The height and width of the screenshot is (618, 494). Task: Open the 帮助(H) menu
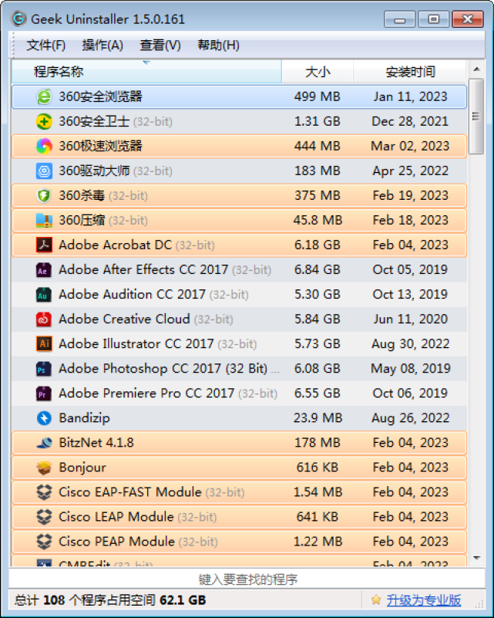click(x=218, y=46)
